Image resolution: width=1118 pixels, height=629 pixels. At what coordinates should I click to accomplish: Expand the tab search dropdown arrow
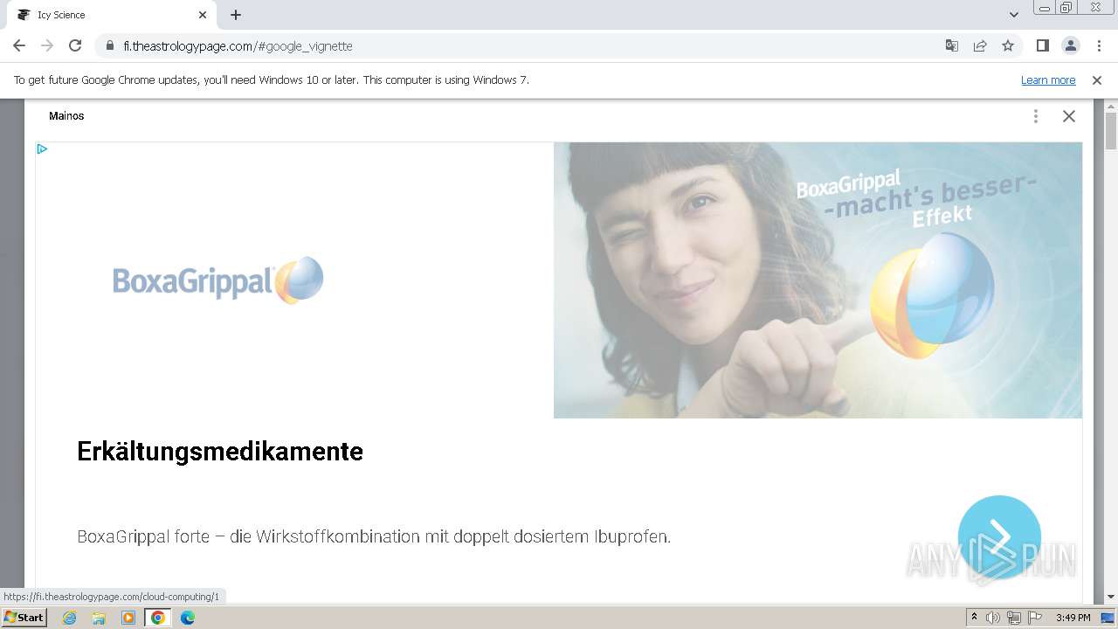point(1013,15)
